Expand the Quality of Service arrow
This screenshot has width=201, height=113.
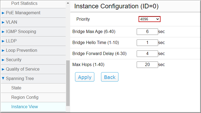[x=3, y=69]
